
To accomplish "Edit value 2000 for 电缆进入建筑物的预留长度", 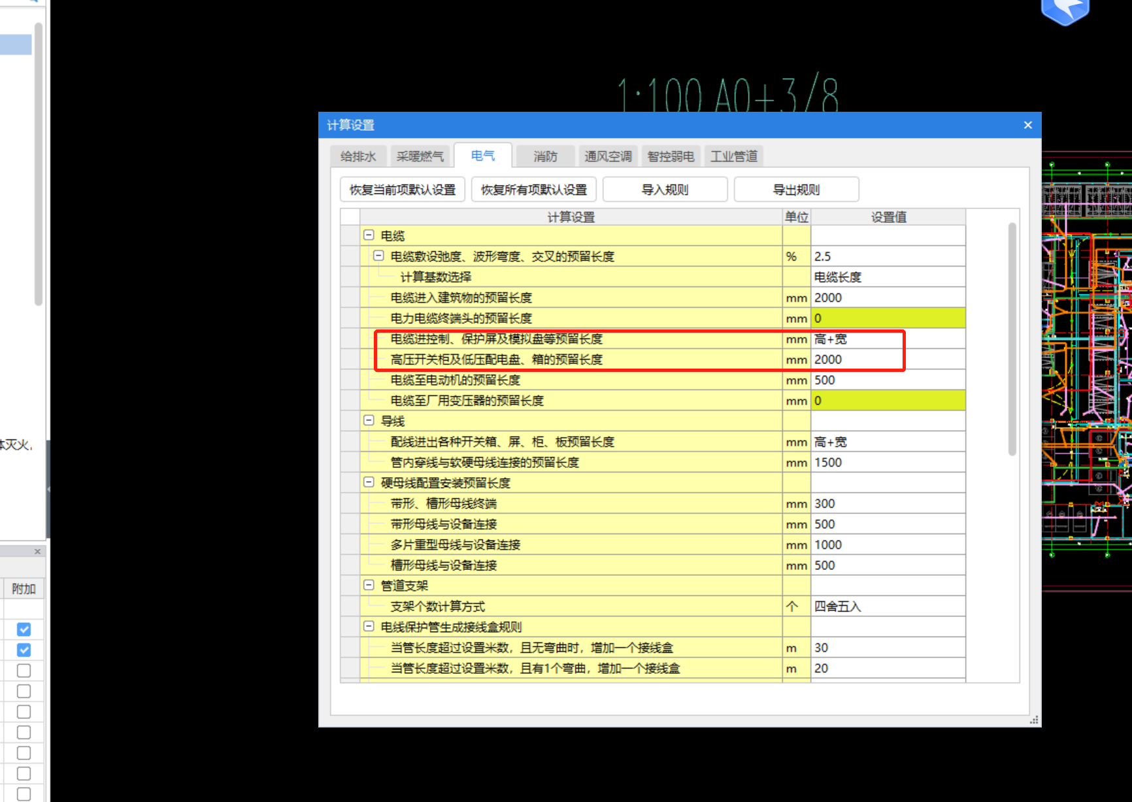I will [888, 297].
